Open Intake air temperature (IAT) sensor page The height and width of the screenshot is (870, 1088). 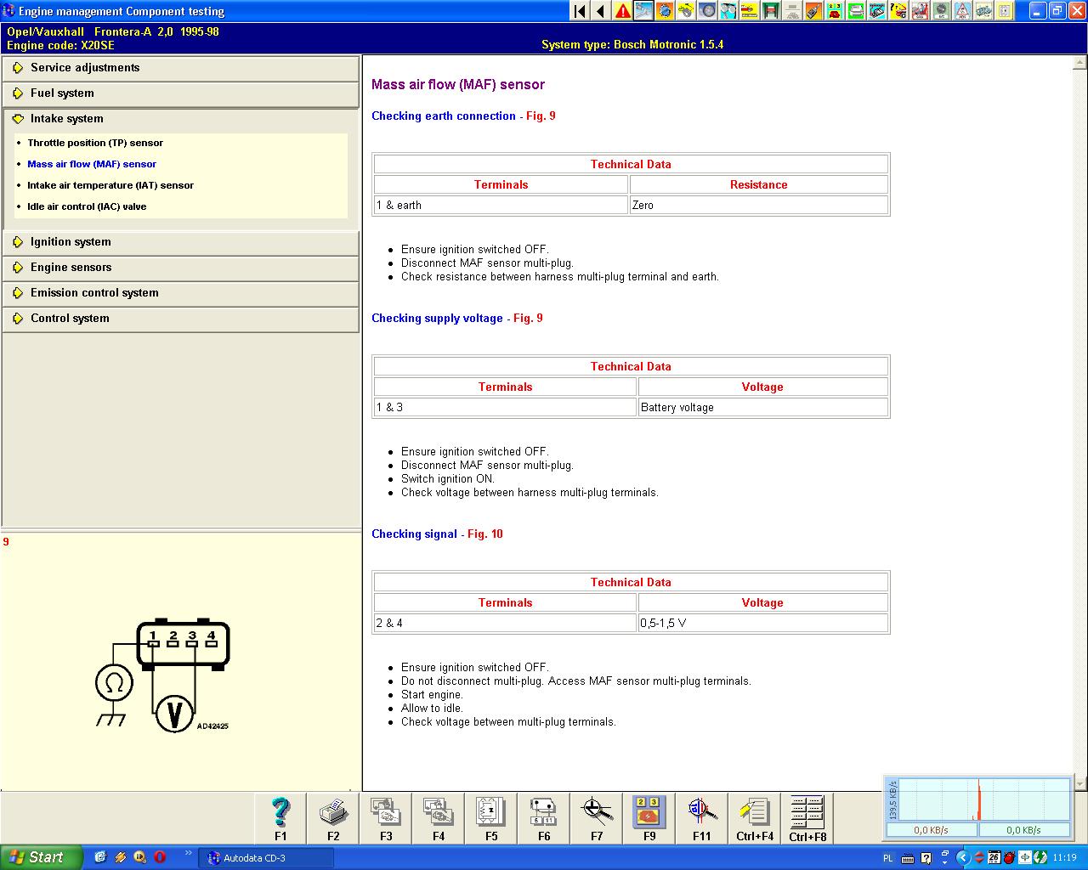(110, 185)
